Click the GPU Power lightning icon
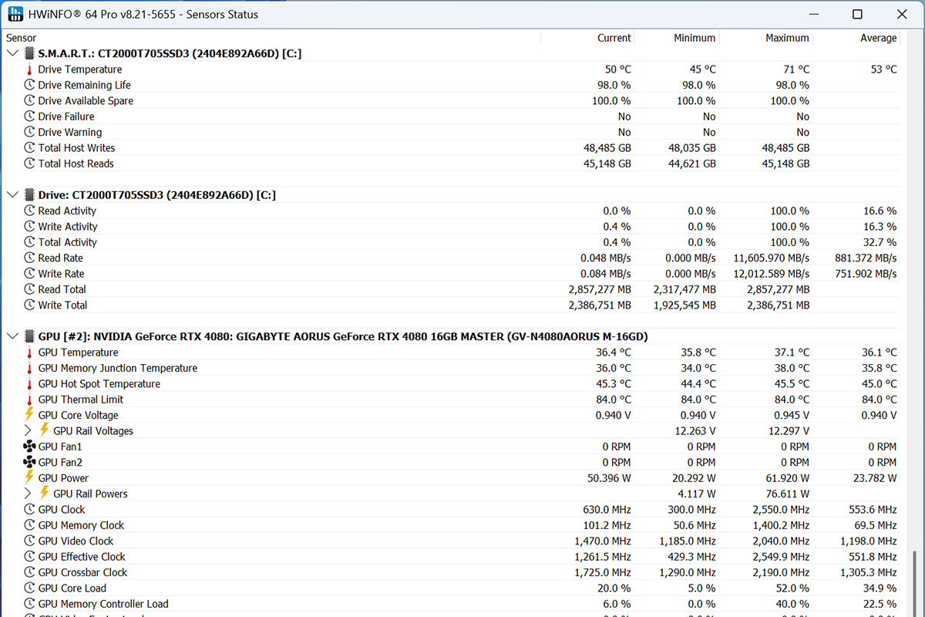Image resolution: width=925 pixels, height=617 pixels. point(30,478)
